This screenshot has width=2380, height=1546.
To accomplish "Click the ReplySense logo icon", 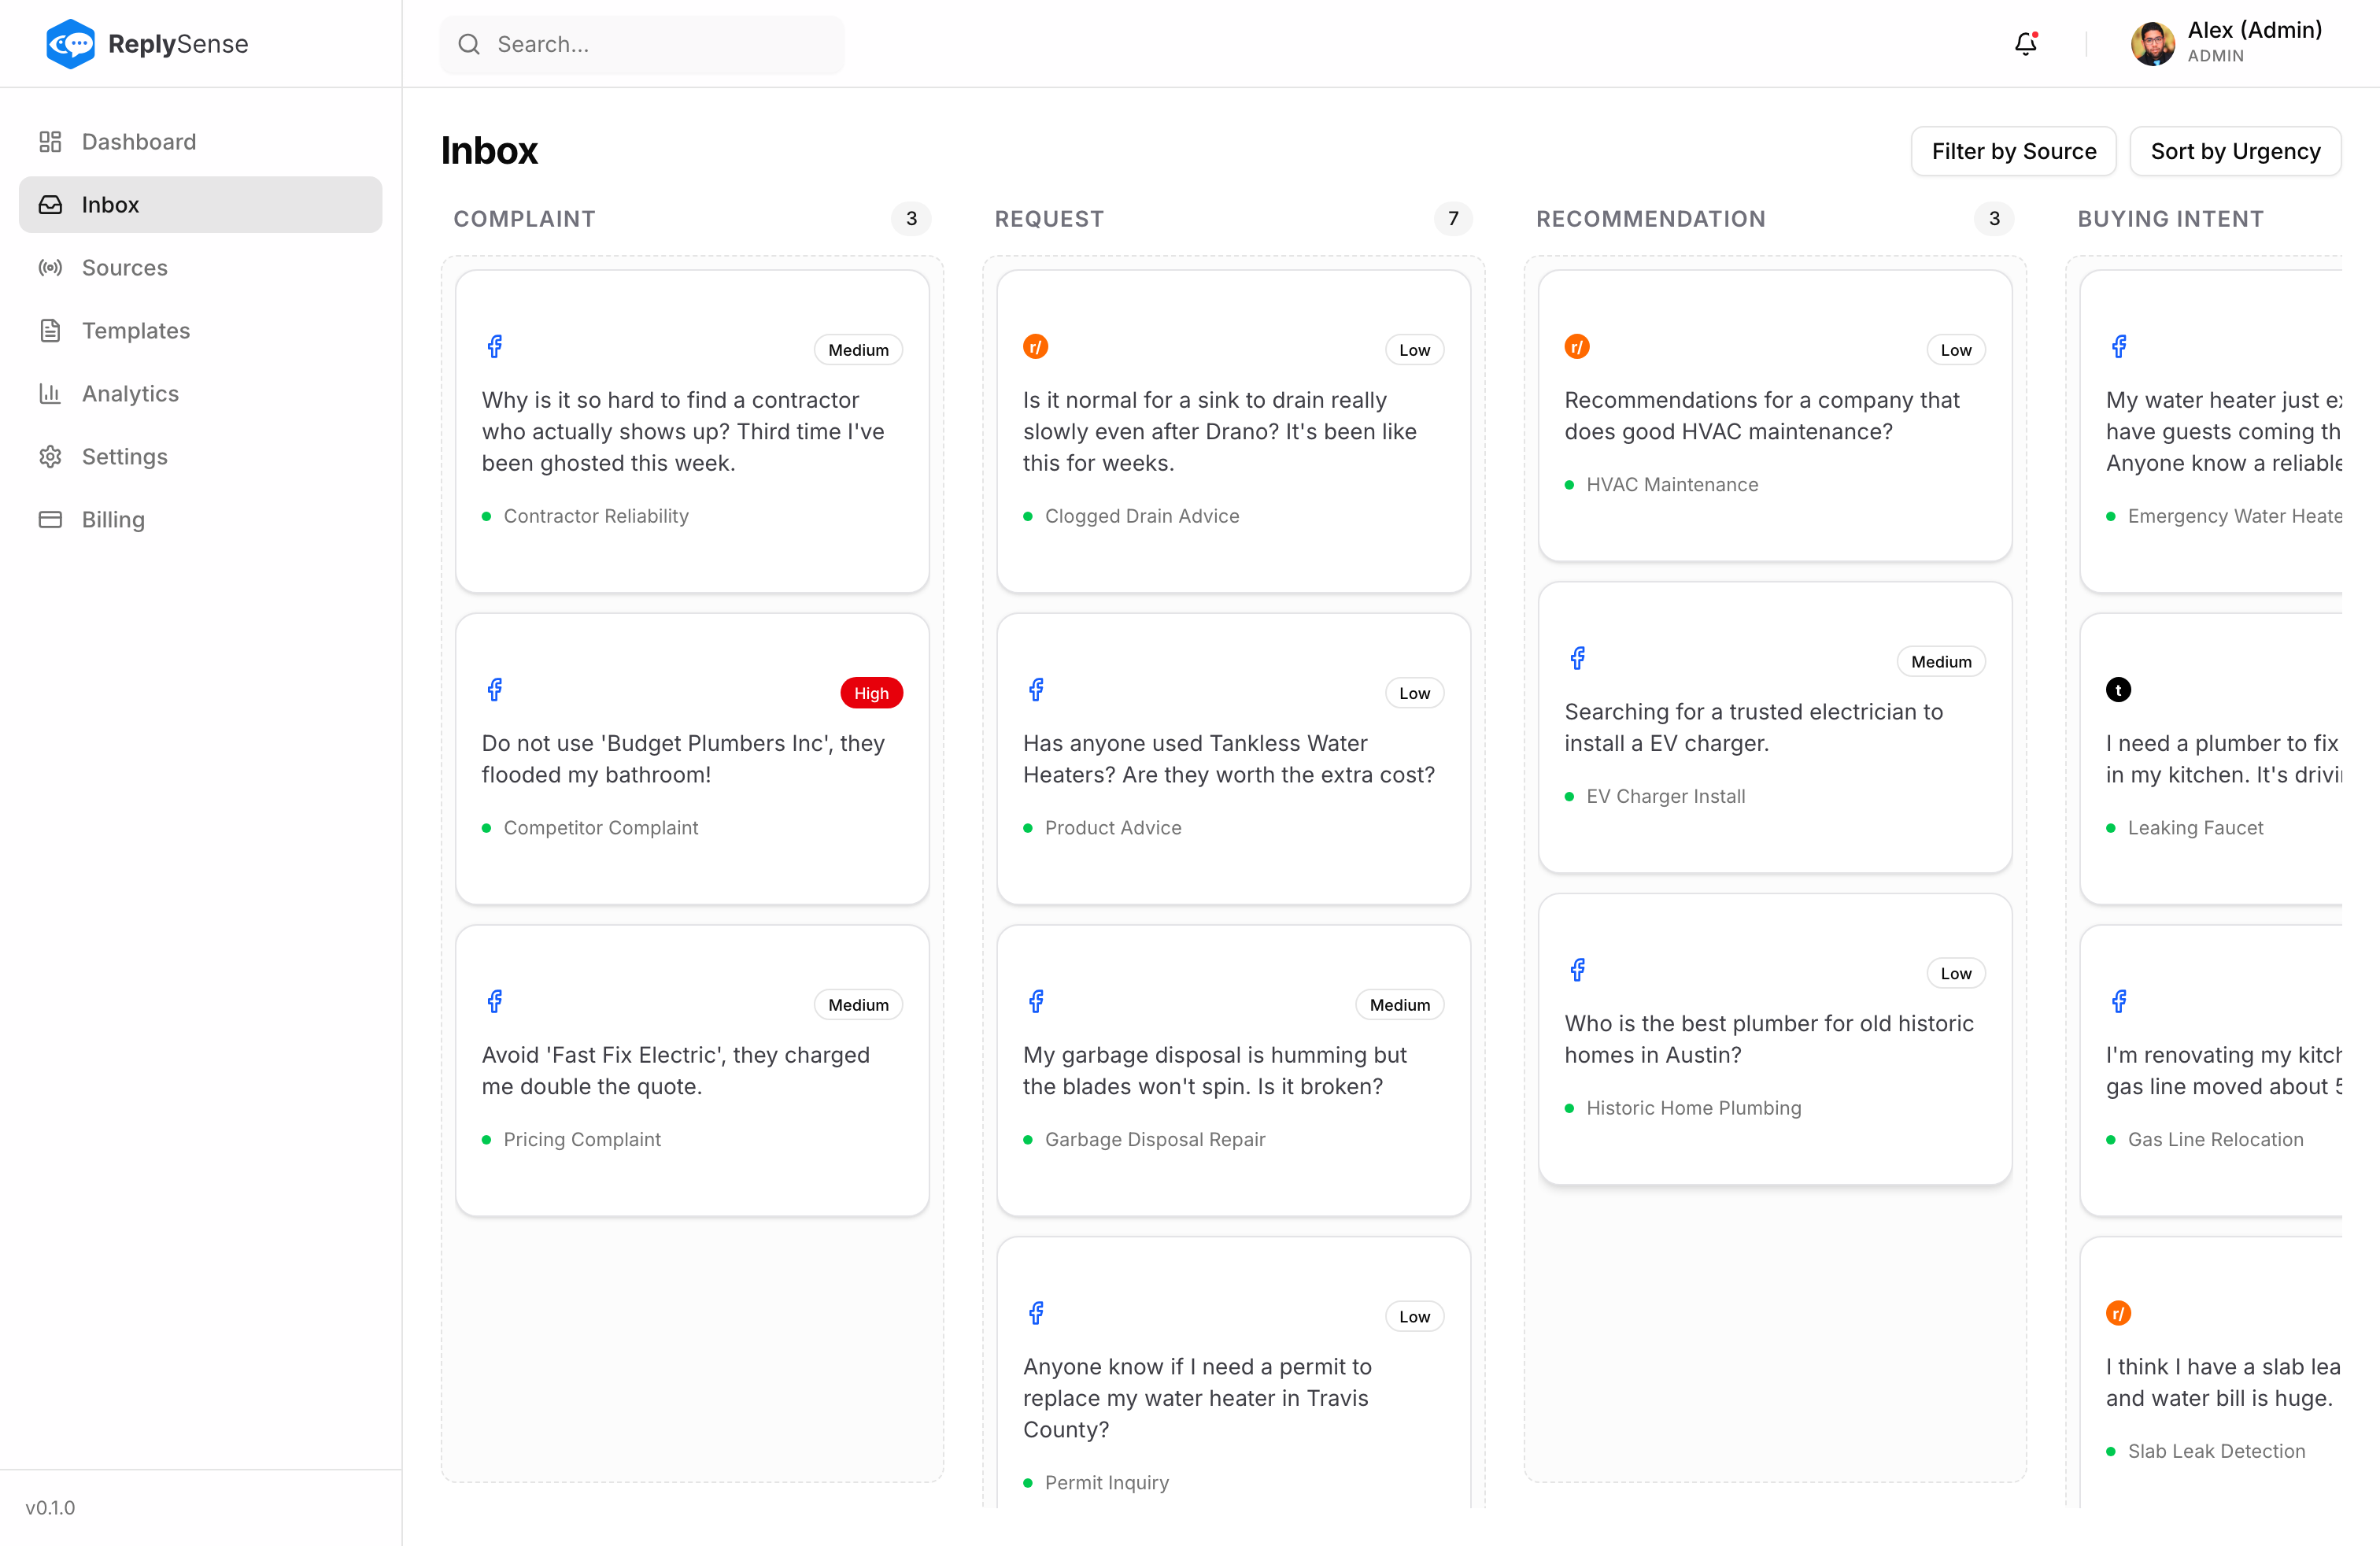I will pos(70,43).
